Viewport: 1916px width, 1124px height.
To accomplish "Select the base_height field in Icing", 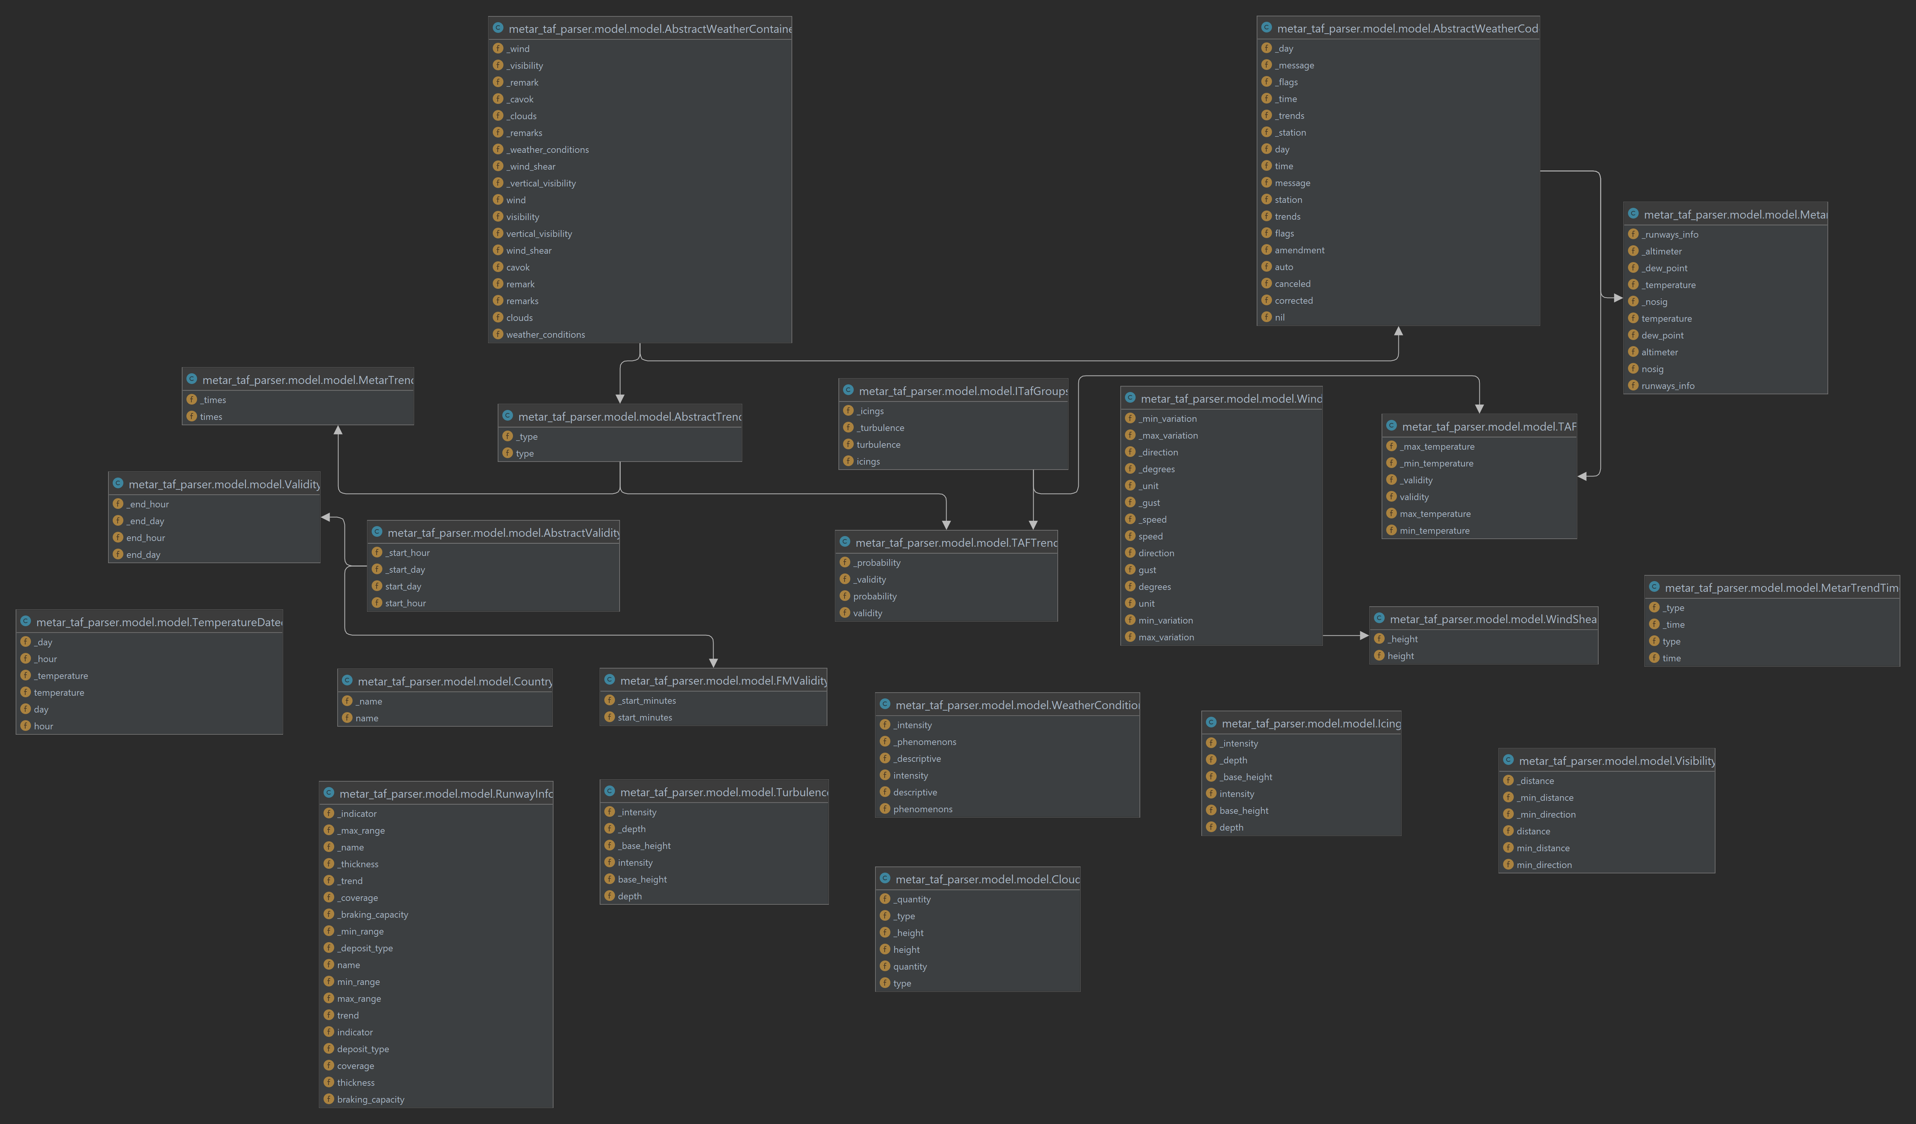I will click(1243, 811).
